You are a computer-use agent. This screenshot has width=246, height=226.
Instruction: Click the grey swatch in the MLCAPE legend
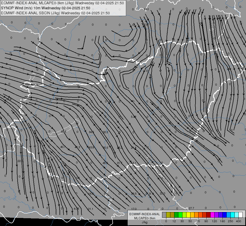(164, 215)
